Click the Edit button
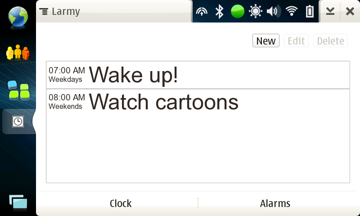360x216 pixels. click(x=296, y=40)
